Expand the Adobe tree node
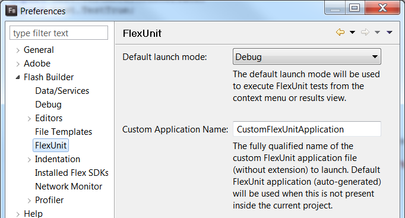Image resolution: width=405 pixels, height=218 pixels. pos(18,64)
